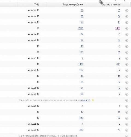Remove the robots.txt warning row

(x=127, y=100)
